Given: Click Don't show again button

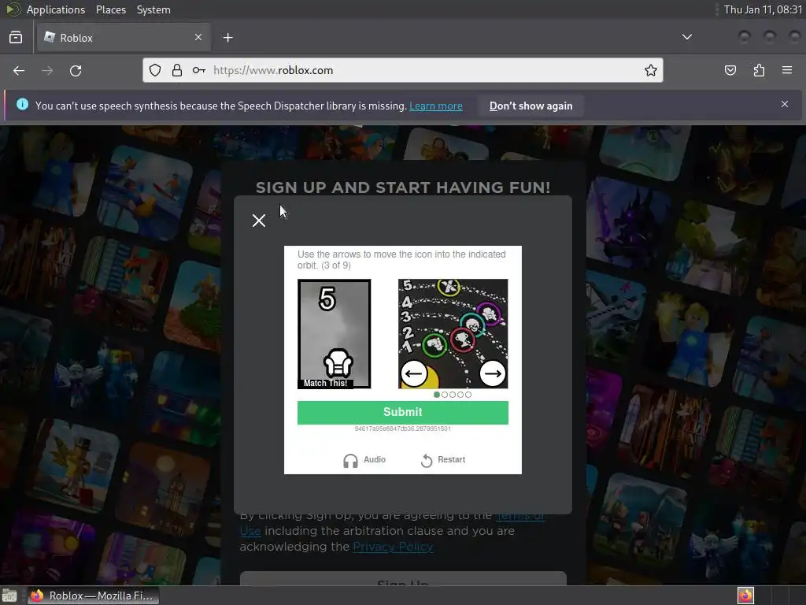Looking at the screenshot, I should coord(531,106).
